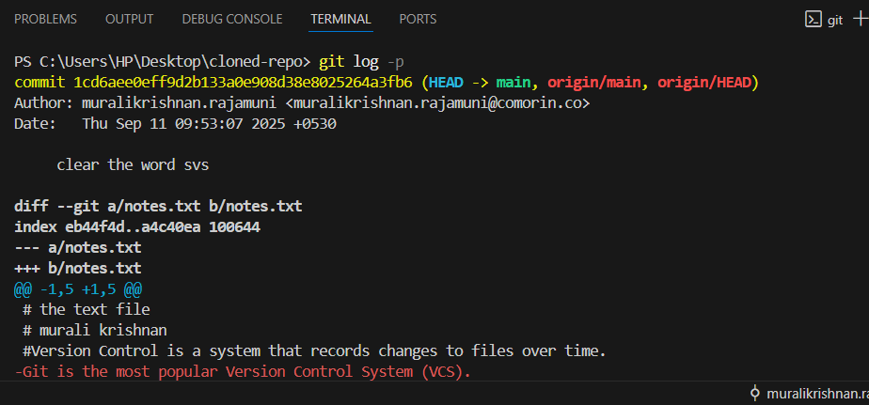
Task: Open the DEBUG CONSOLE tab
Action: click(231, 19)
